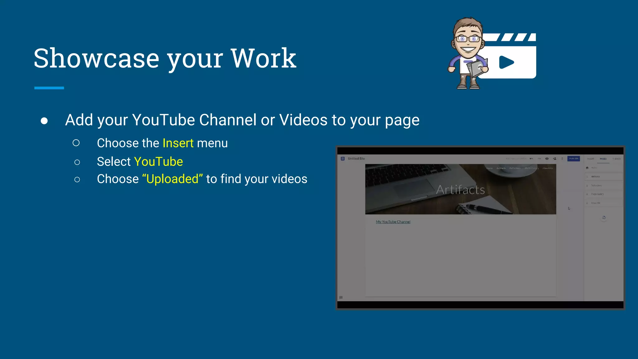Image resolution: width=638 pixels, height=359 pixels.
Task: Click the Google Sites logo icon
Action: pos(343,159)
